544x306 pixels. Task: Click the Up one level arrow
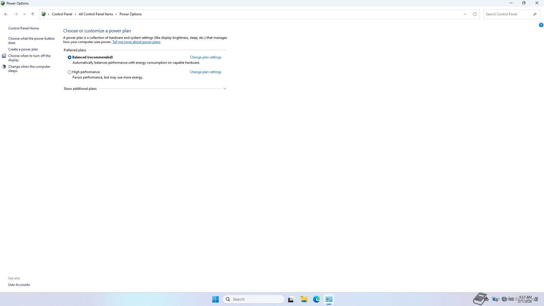[x=33, y=14]
